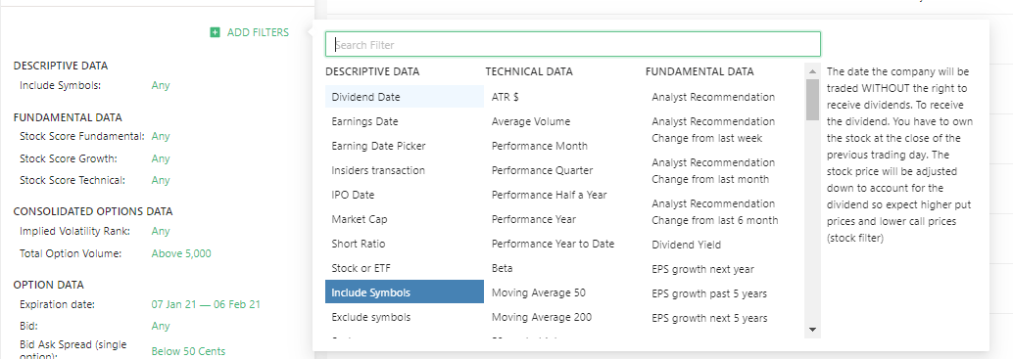Focus the Search Filter input box

coord(573,44)
